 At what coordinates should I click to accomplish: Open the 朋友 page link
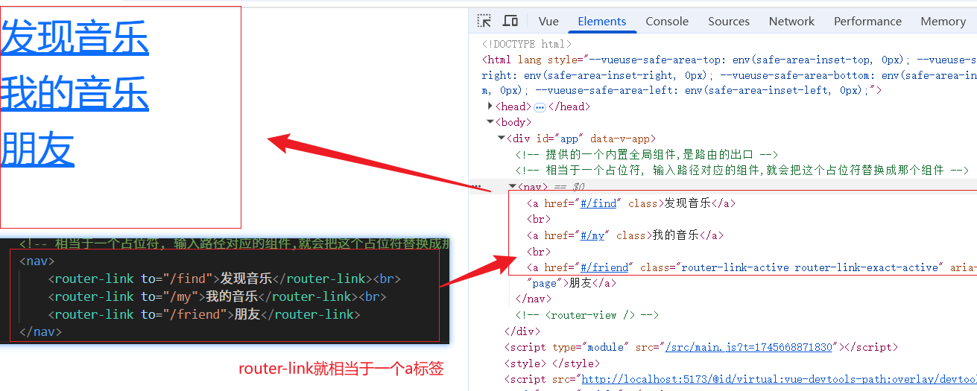click(x=37, y=149)
